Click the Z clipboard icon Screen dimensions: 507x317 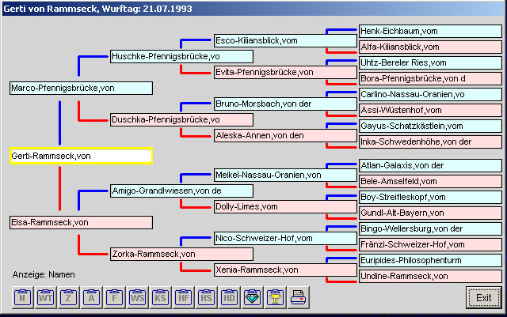point(69,298)
